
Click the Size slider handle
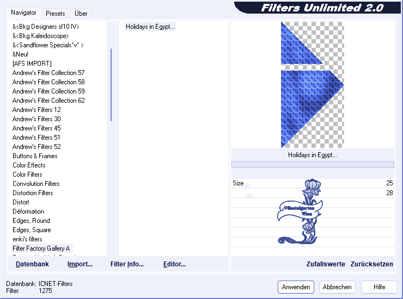(247, 185)
